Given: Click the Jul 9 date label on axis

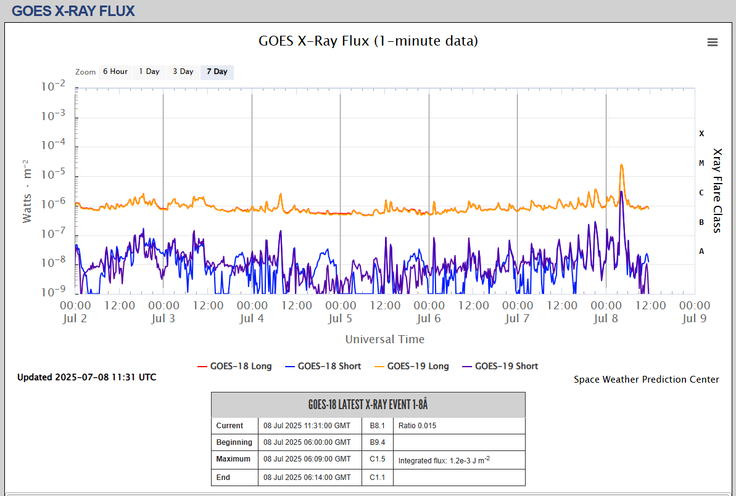Looking at the screenshot, I should click(x=694, y=319).
